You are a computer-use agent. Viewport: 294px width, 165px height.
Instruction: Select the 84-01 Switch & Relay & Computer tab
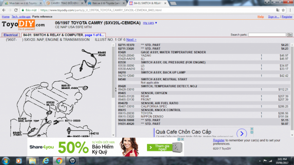(64, 35)
